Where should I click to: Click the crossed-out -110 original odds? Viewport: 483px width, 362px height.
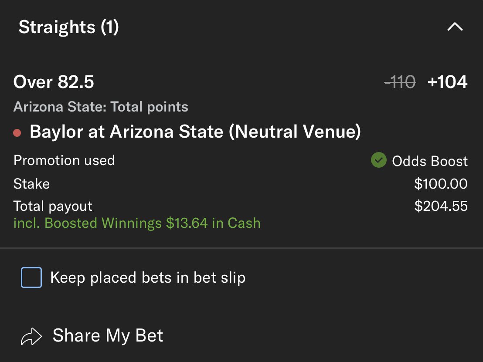click(x=400, y=82)
